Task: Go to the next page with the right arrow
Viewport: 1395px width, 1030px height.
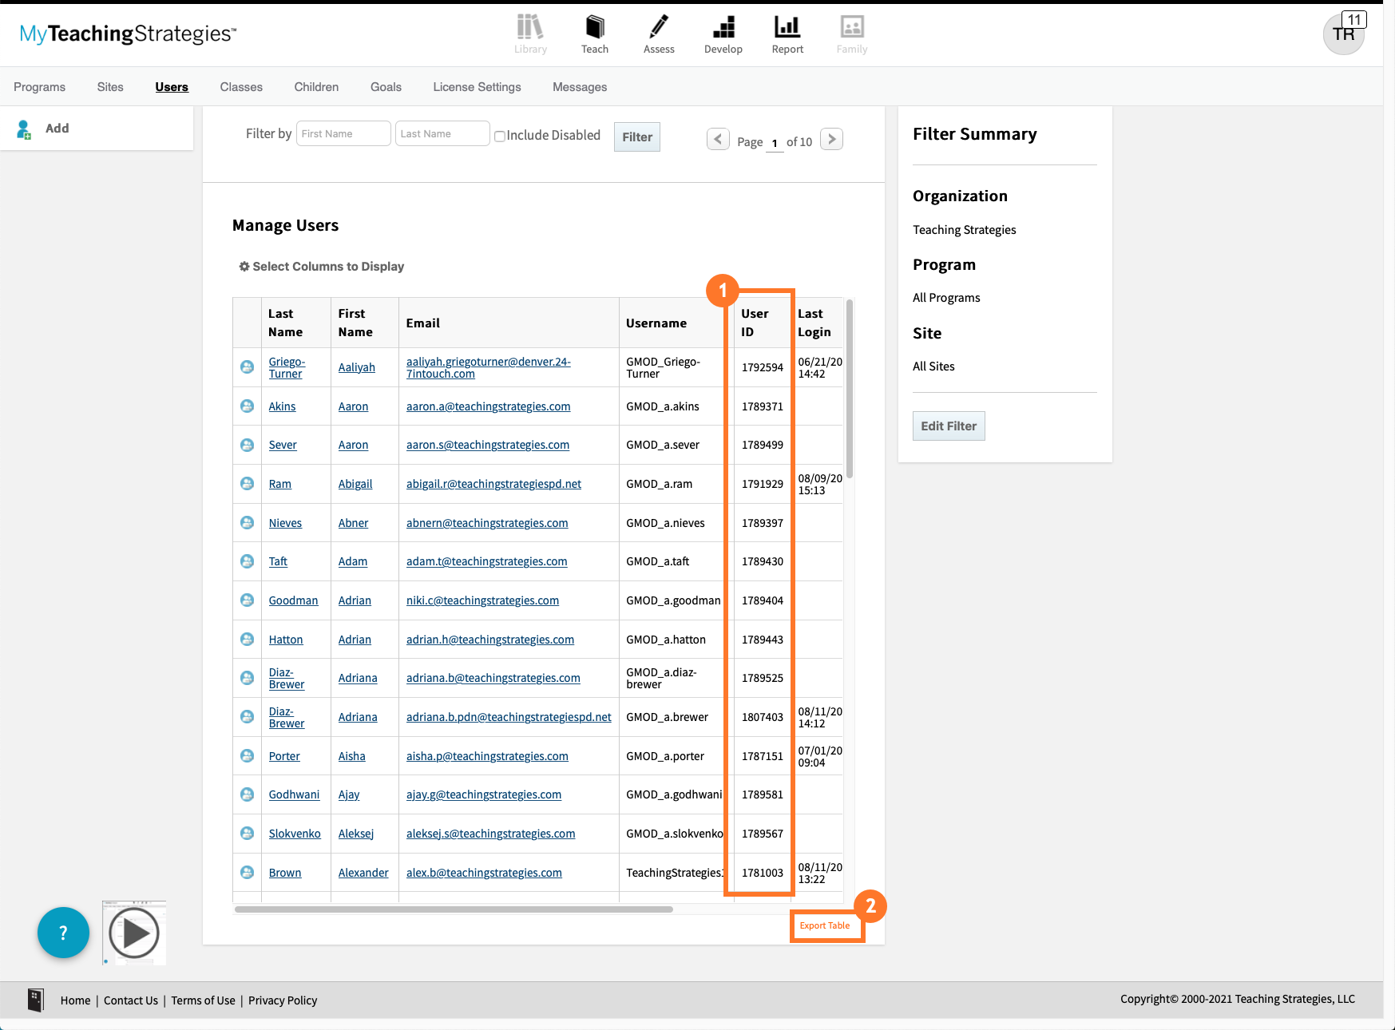Action: (830, 138)
